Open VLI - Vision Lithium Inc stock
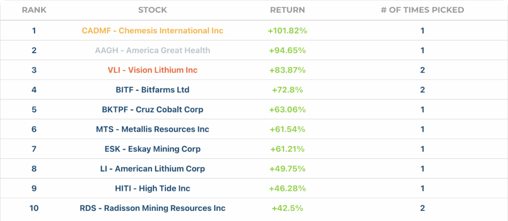Screen dimensions: 508x221 [152, 70]
